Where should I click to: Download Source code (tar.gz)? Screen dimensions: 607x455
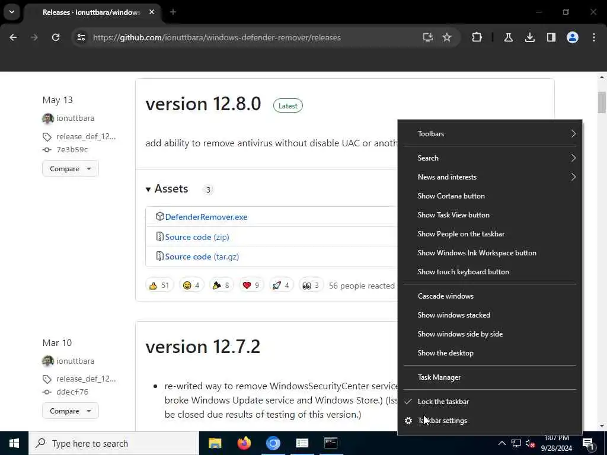click(x=202, y=257)
